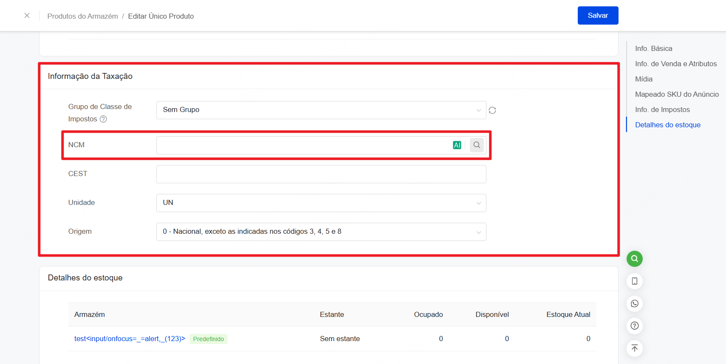Viewport: 726px width, 364px height.
Task: Select Mapeado SKU do Anúncio in sidebar
Action: coord(677,94)
